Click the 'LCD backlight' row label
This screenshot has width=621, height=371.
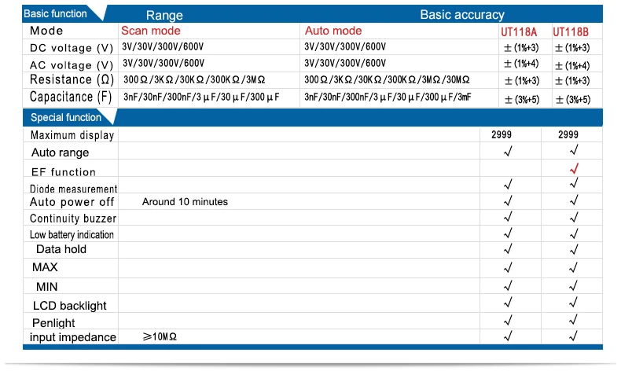click(70, 306)
